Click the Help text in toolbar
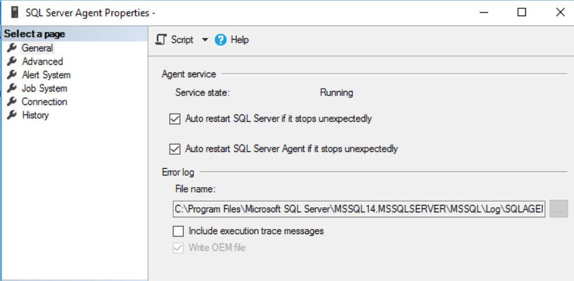The image size is (574, 281). click(x=240, y=40)
